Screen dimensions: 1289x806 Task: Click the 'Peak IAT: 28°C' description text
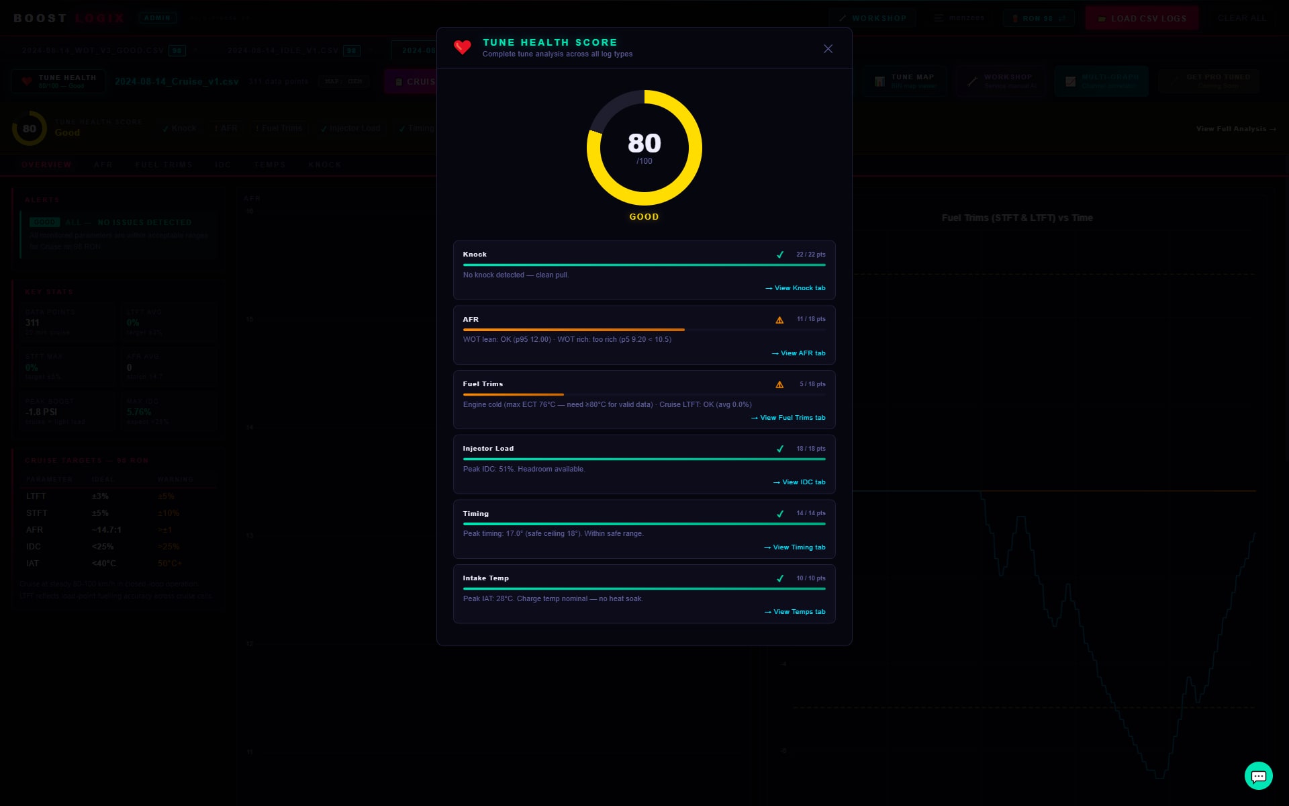pos(553,599)
